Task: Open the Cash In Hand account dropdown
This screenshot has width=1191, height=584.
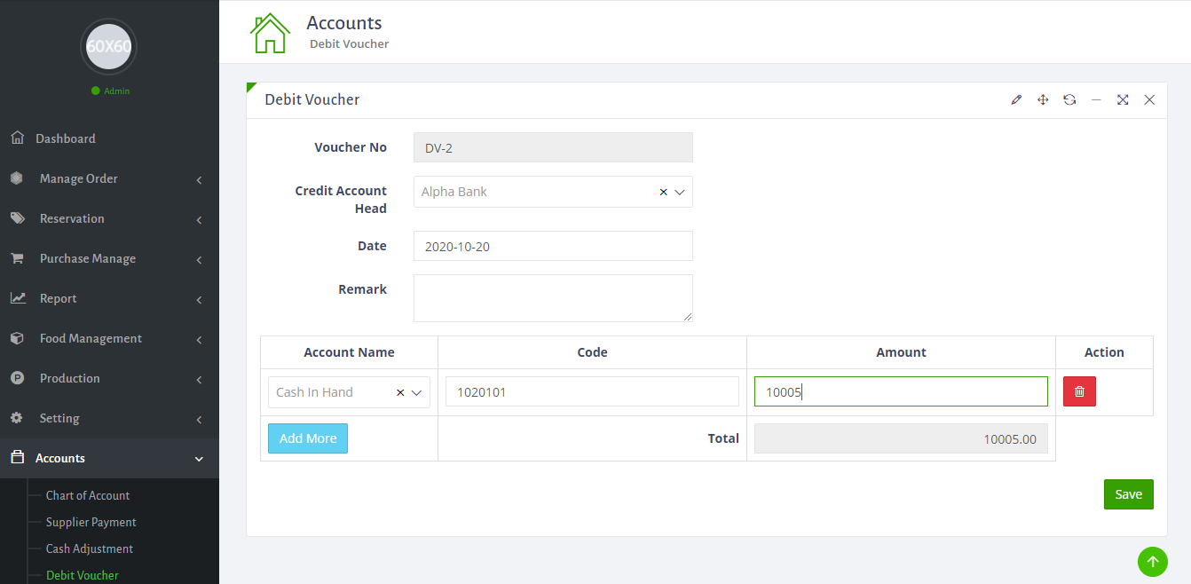Action: click(416, 392)
